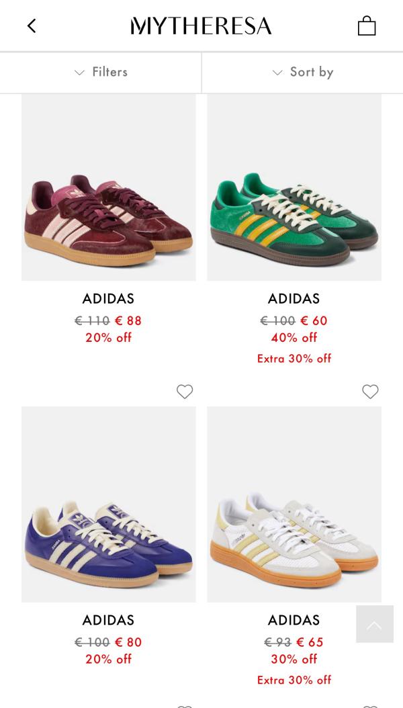The image size is (403, 708).
Task: Click 20% off under the blue sneaker
Action: point(109,659)
